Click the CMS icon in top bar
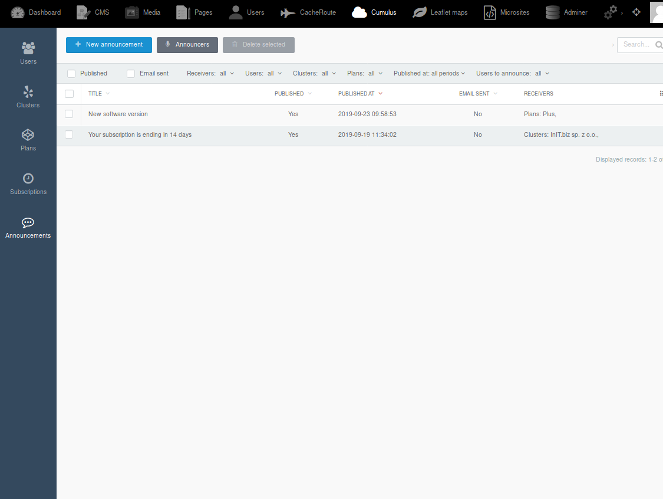The width and height of the screenshot is (663, 499). (83, 13)
